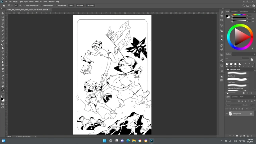Click the Fit Screen button

click(x=80, y=6)
